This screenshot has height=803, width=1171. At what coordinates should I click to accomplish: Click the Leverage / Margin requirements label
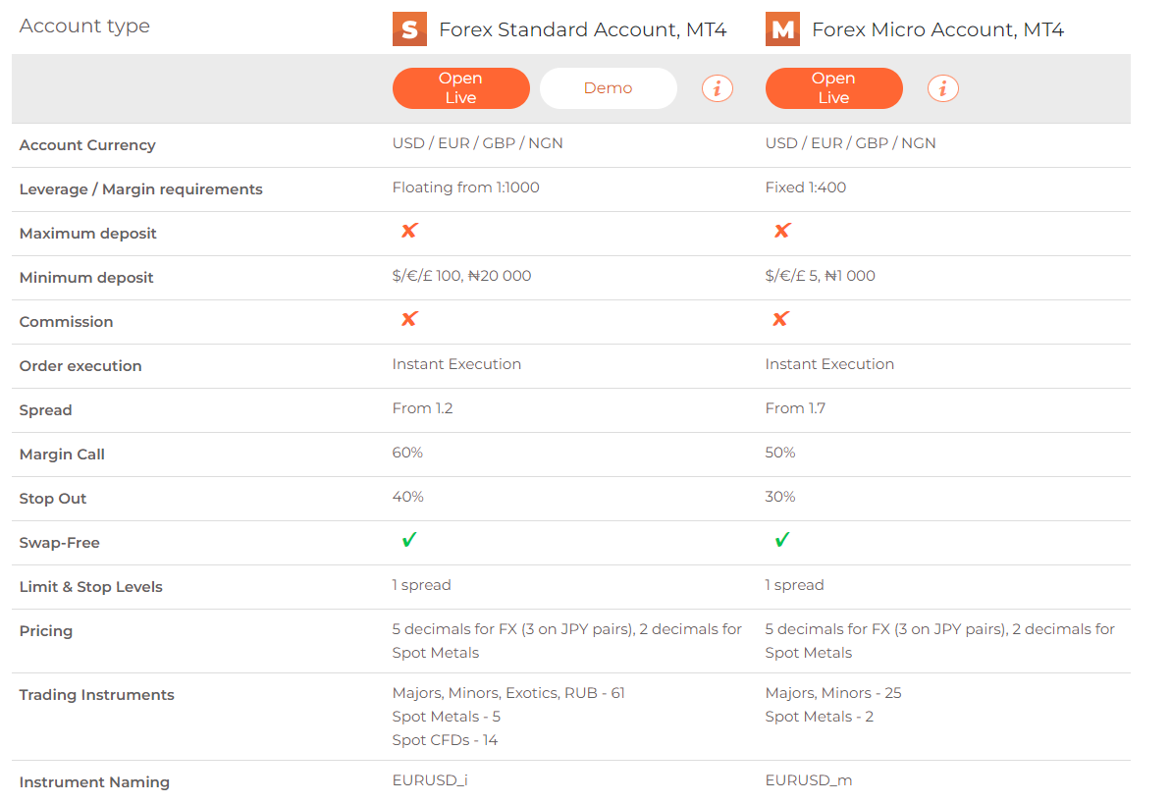point(141,189)
